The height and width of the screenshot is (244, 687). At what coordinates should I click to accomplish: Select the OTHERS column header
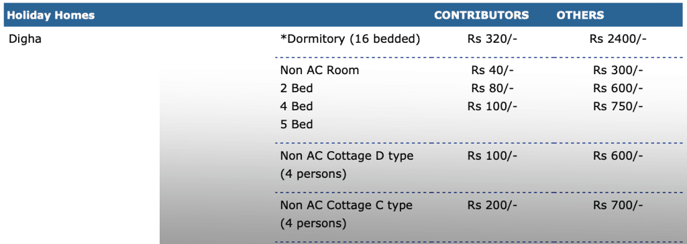tap(580, 15)
